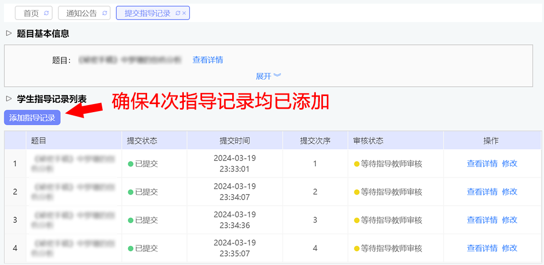544x265 pixels.
Task: Switch to the 首页 tab
Action: coord(31,14)
